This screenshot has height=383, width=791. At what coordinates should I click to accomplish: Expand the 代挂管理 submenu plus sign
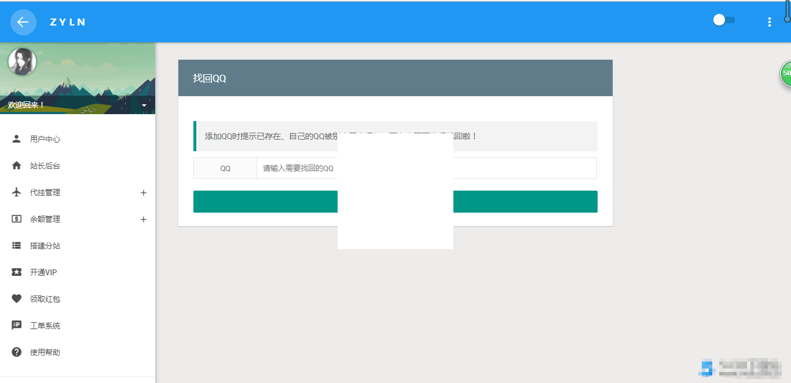(144, 193)
